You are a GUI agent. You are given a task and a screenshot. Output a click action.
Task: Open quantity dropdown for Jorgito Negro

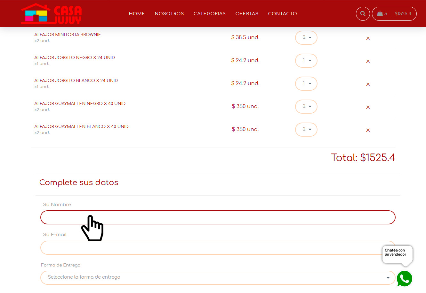tap(306, 61)
